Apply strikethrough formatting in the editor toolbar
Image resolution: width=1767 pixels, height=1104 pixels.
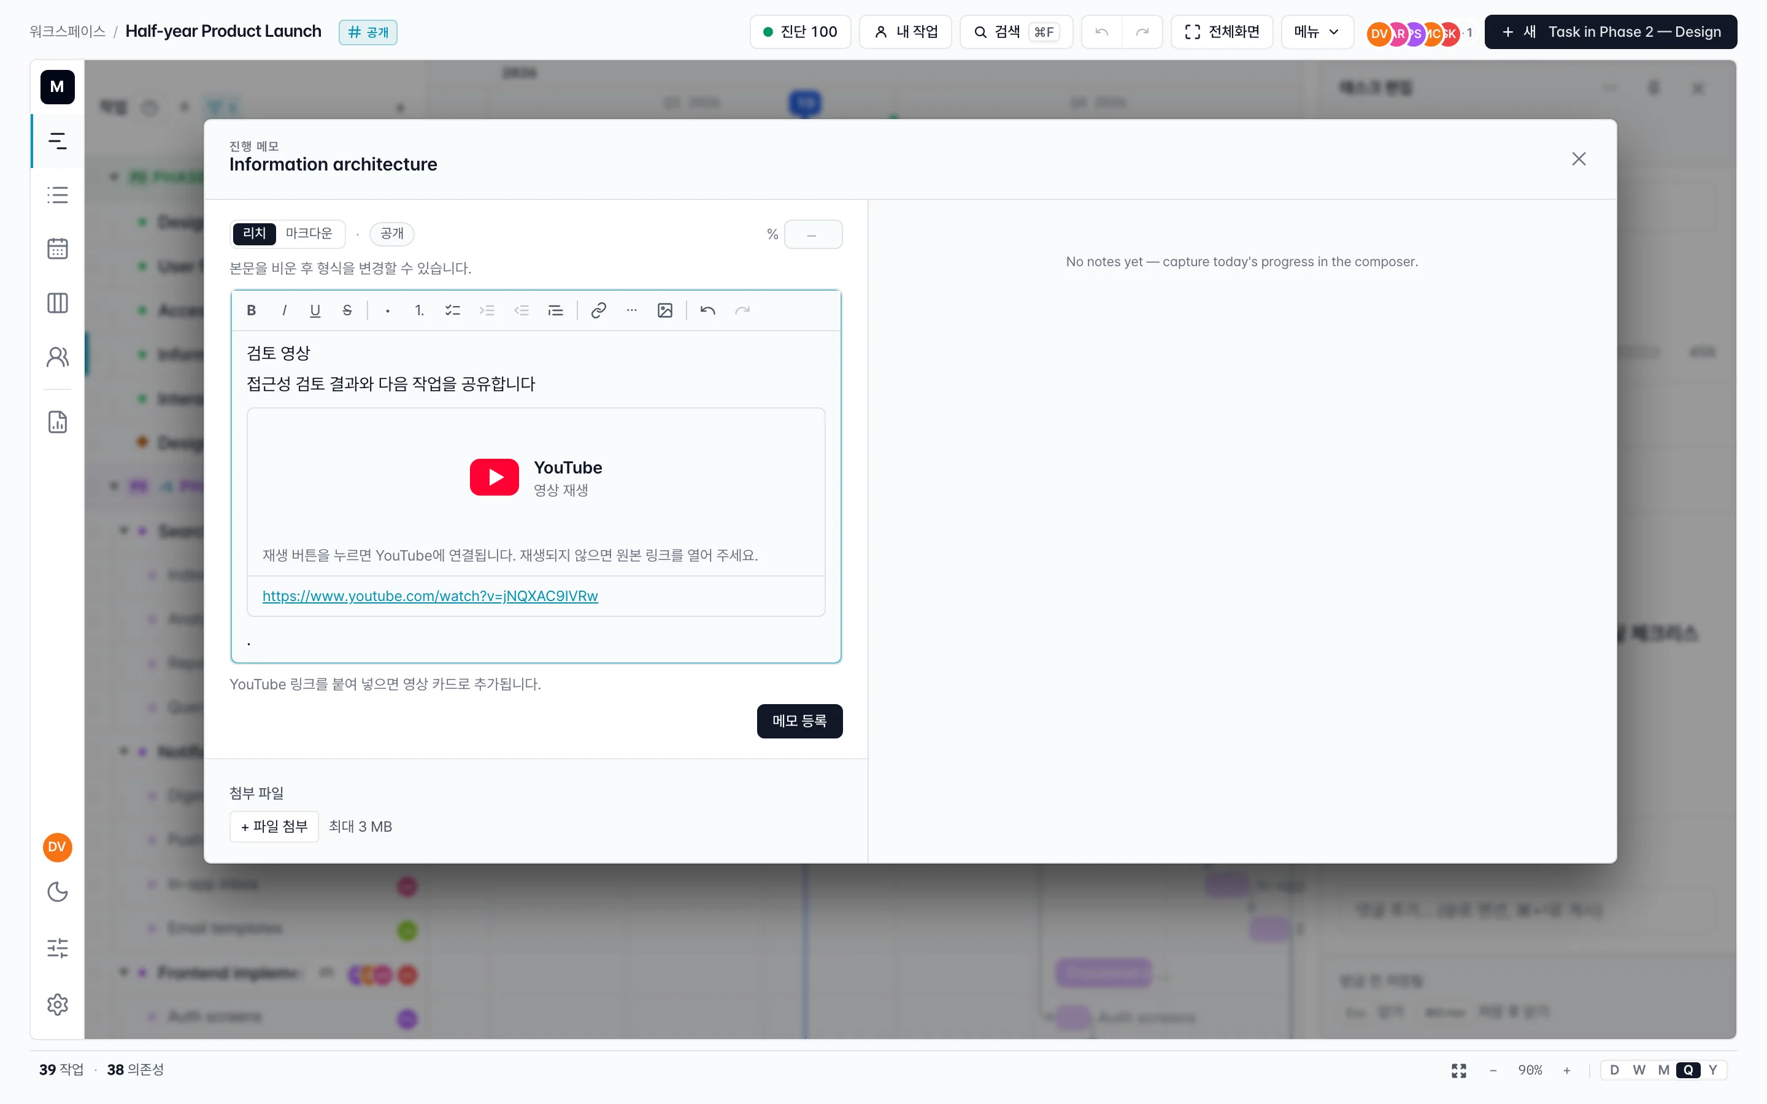(347, 310)
